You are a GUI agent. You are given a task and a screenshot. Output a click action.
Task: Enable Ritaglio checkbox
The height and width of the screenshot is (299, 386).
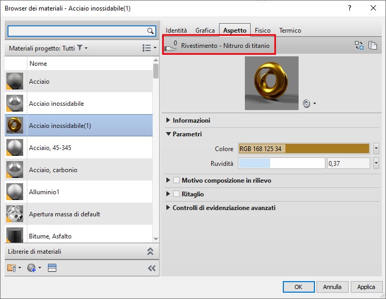176,194
